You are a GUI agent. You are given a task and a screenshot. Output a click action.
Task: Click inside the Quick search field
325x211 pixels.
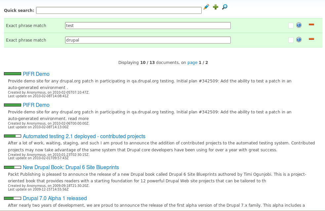tap(118, 10)
